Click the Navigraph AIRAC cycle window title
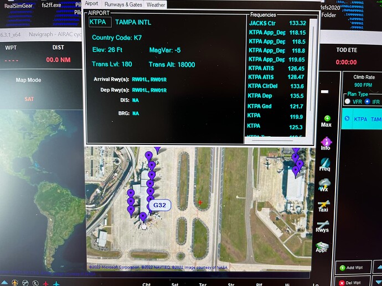 tap(55, 34)
